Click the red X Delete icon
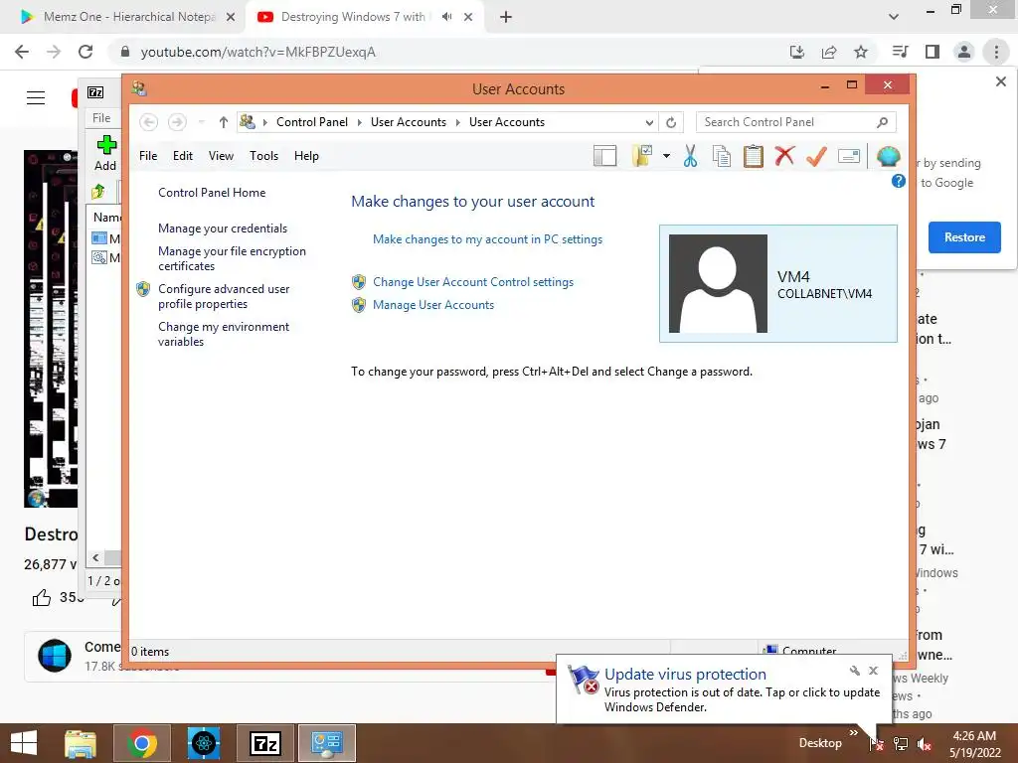1018x763 pixels. pyautogui.click(x=784, y=156)
